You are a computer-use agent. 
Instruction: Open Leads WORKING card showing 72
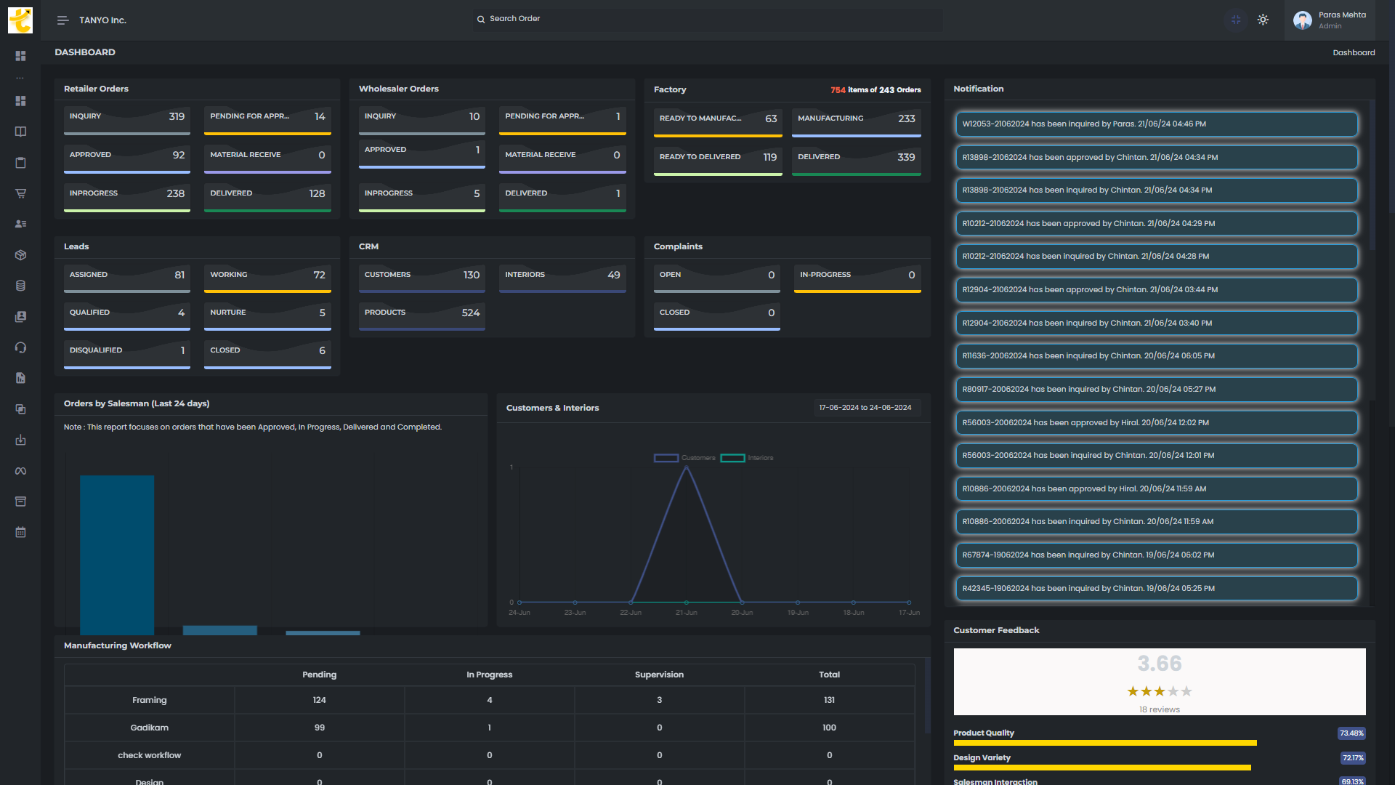coord(267,278)
